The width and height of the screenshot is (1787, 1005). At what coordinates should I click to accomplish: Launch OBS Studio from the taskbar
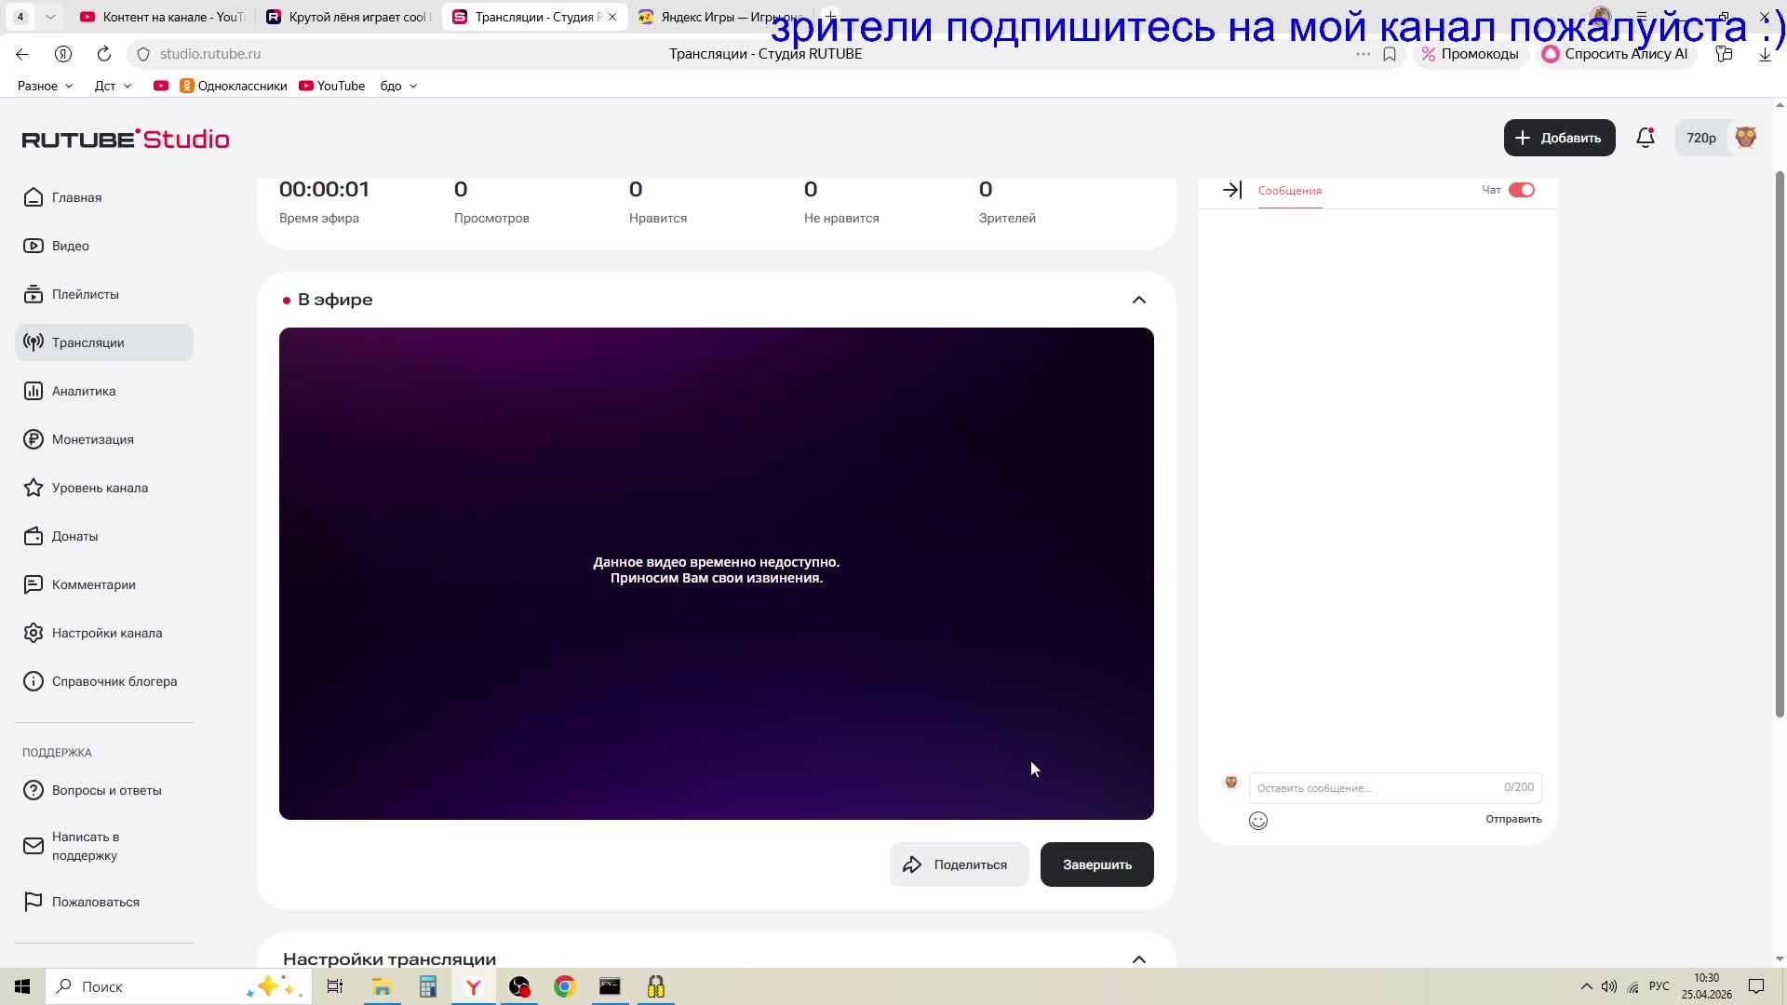pos(519,986)
